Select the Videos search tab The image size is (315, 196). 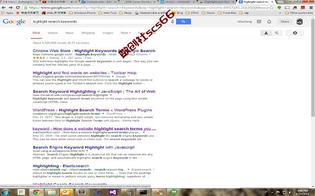(53, 33)
